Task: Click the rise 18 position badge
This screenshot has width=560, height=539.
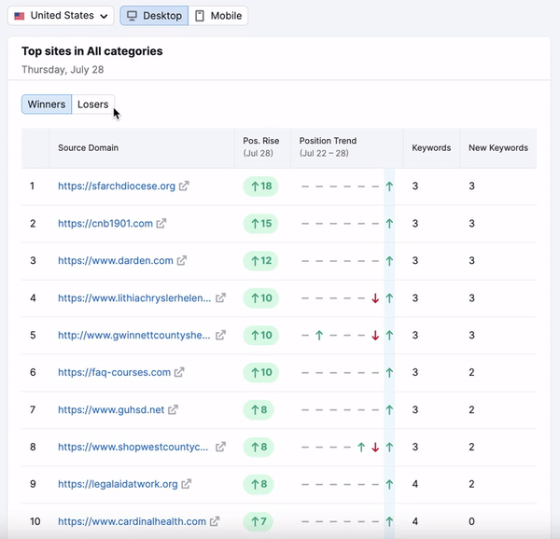Action: point(260,187)
